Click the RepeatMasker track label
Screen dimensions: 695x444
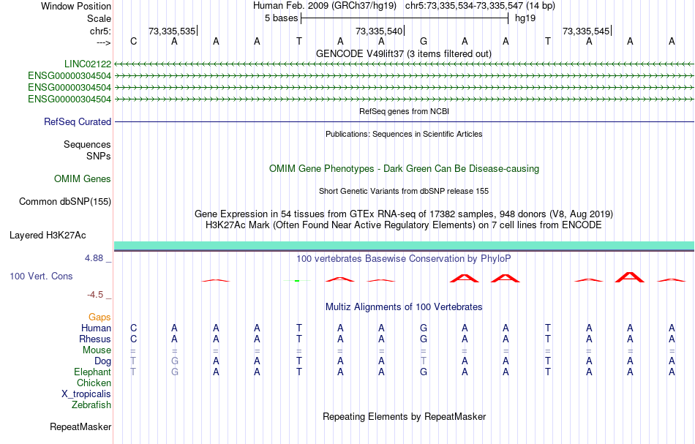tap(80, 427)
